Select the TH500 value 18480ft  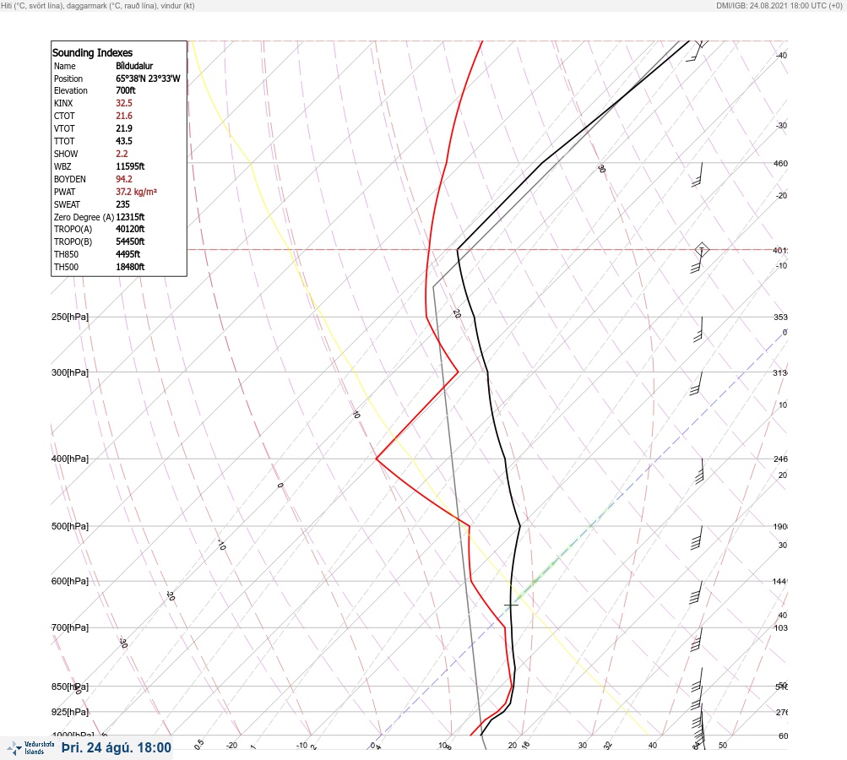click(x=130, y=267)
